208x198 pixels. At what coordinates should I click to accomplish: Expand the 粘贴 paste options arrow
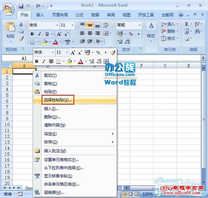click(10, 42)
